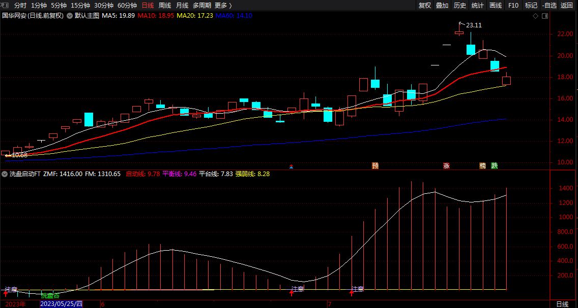Switch to 60分钟 chart period
The image size is (578, 308).
tap(127, 5)
